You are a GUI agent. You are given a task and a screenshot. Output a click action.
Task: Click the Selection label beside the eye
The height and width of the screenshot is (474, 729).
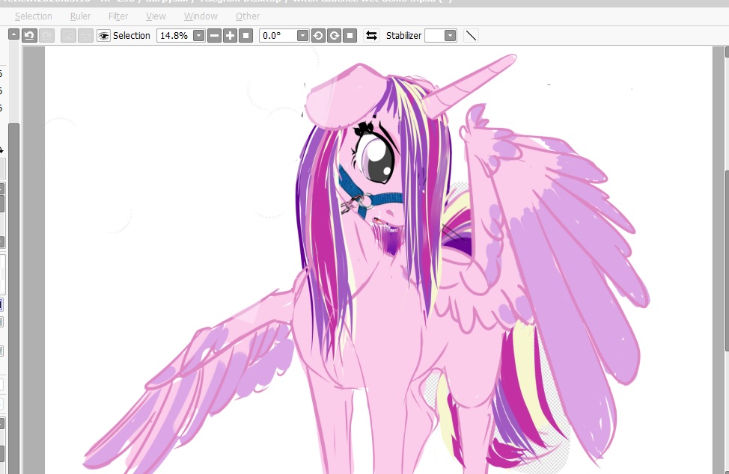coord(132,36)
